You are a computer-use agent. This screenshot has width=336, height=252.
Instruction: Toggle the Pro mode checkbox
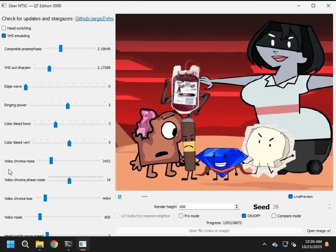[x=181, y=216]
